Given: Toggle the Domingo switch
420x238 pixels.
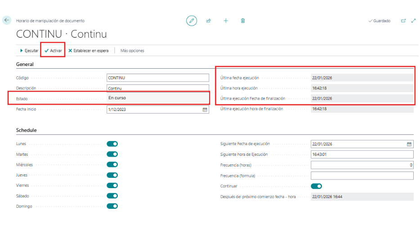Looking at the screenshot, I should coord(112,206).
